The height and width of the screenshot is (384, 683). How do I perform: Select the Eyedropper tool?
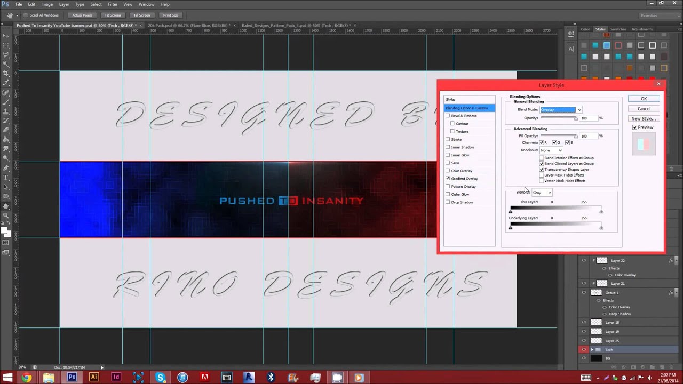(x=6, y=83)
